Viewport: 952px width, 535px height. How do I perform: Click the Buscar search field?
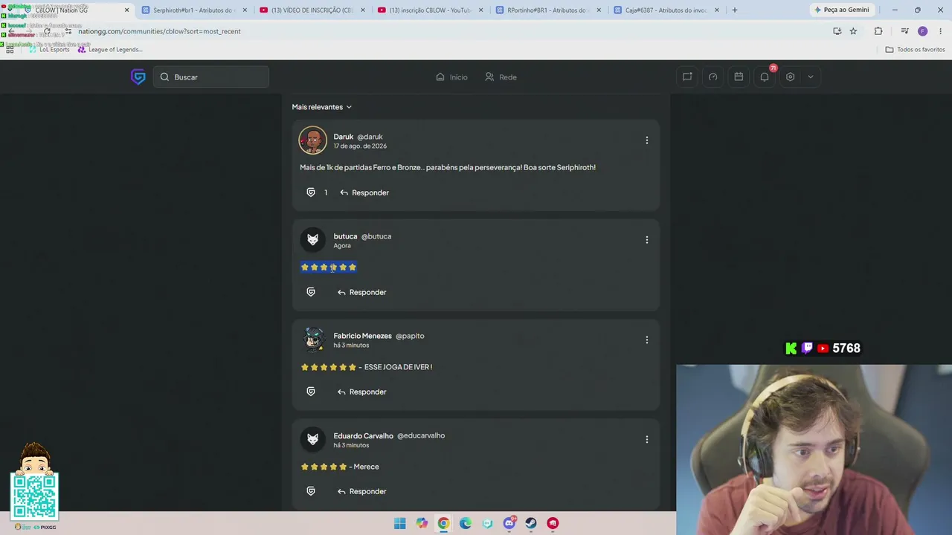tap(211, 77)
